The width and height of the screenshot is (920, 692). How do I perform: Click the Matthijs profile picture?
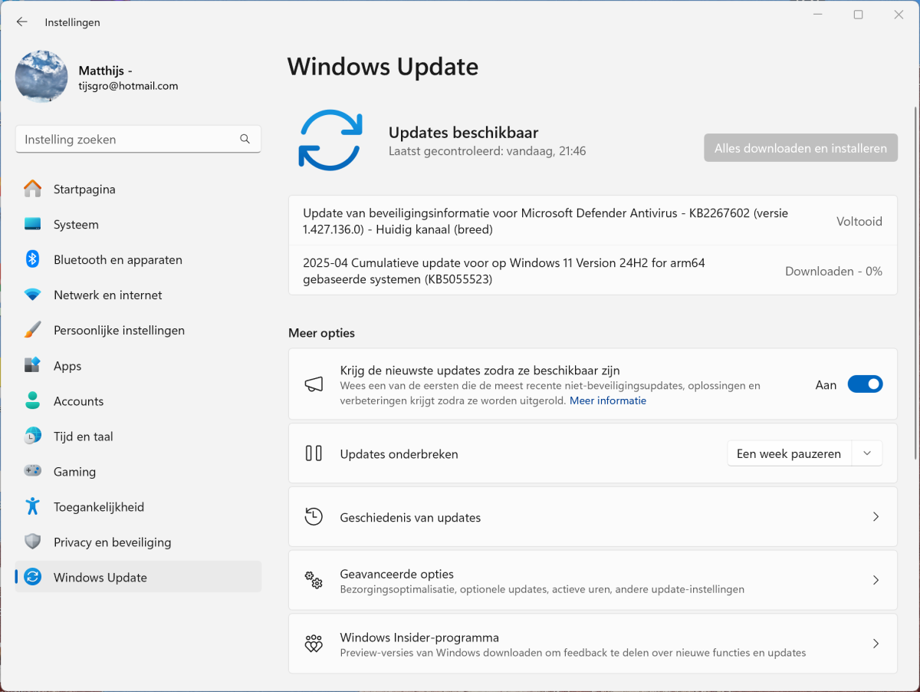point(41,77)
